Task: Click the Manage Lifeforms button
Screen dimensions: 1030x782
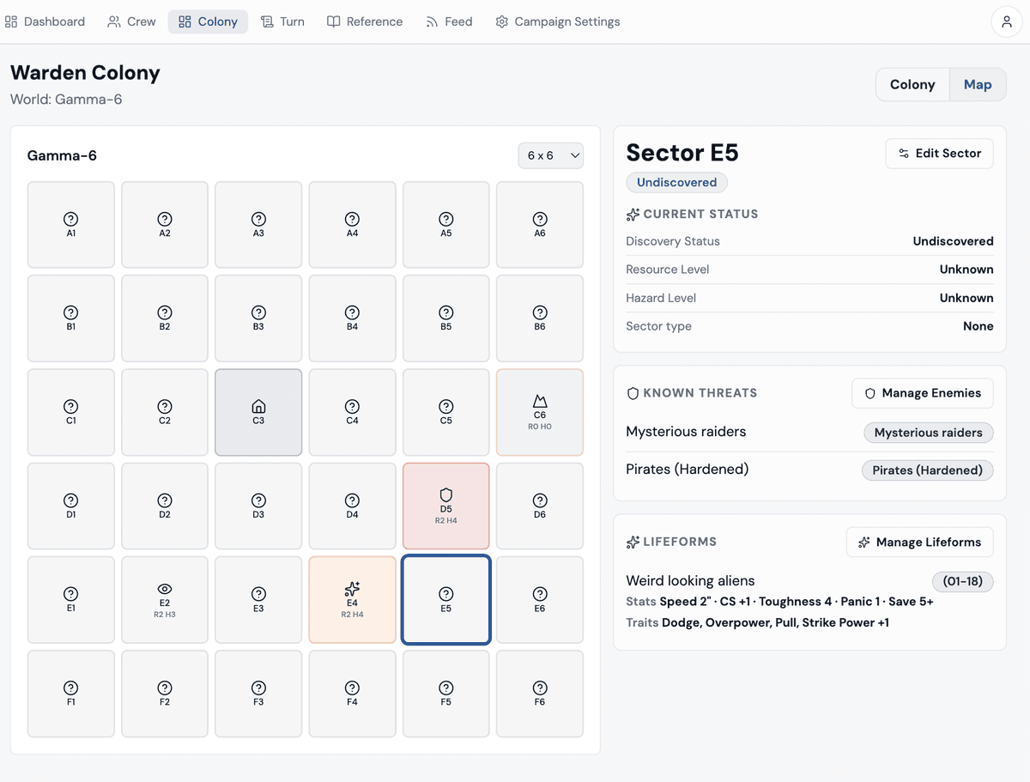Action: click(920, 543)
